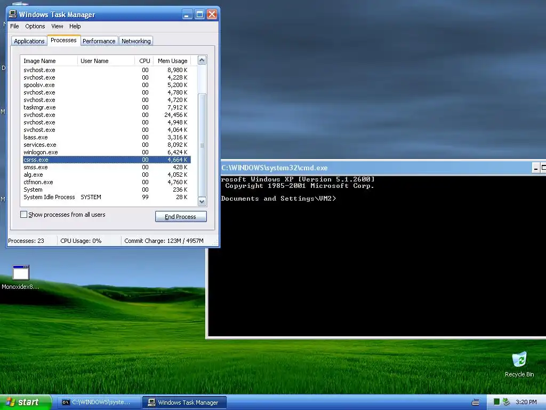Click the on-screen keyboard icon in taskbar

[475, 403]
